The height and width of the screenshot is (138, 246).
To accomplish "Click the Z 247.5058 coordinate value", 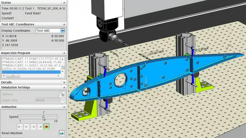I will pos(10,45).
